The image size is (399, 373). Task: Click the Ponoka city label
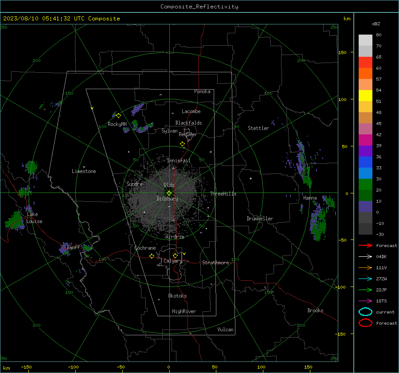pyautogui.click(x=202, y=92)
